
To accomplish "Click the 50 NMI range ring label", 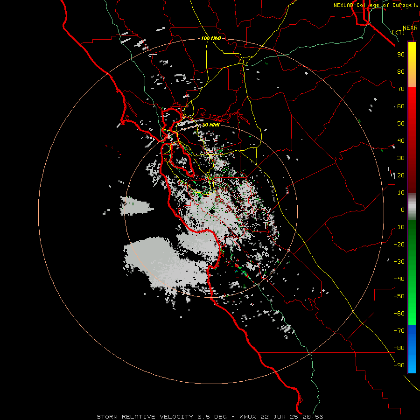I will tap(211, 125).
